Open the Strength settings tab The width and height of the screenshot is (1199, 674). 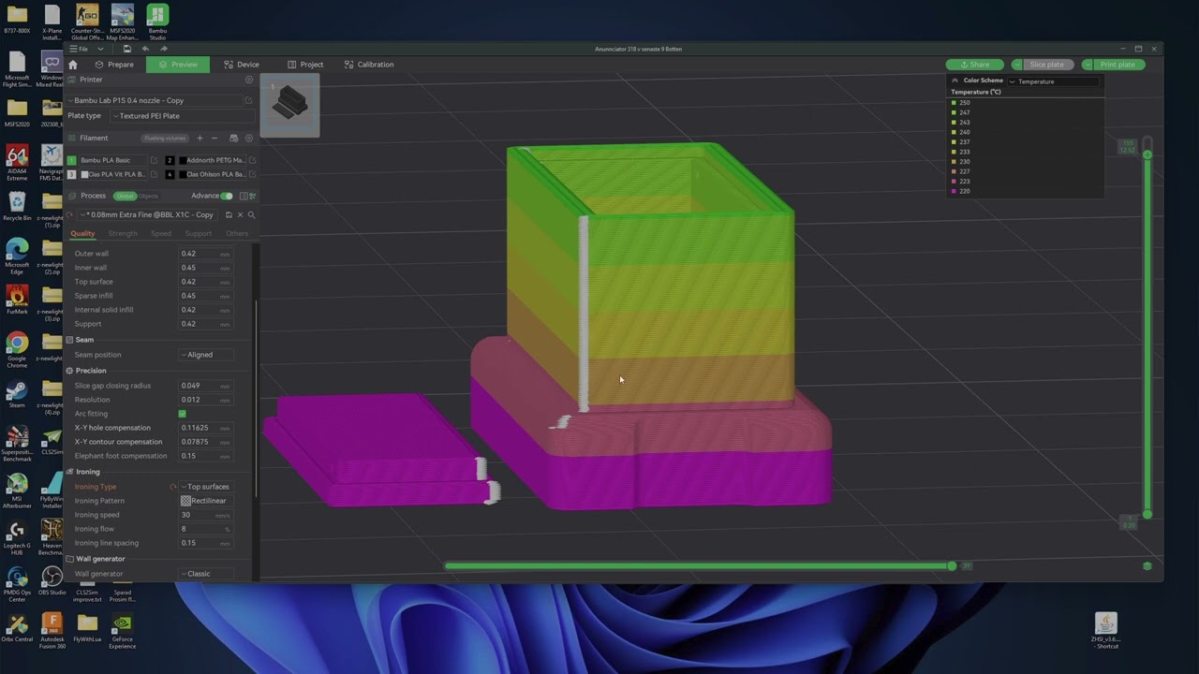pyautogui.click(x=123, y=234)
